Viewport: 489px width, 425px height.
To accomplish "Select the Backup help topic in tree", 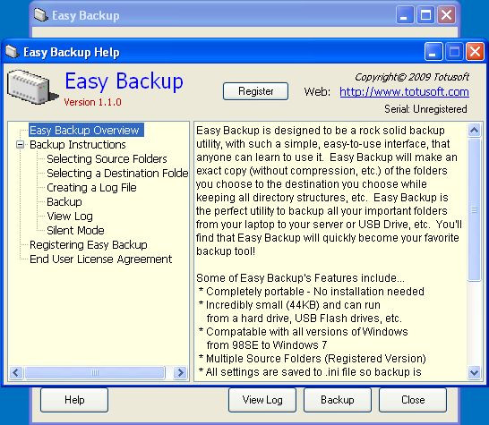I will point(64,202).
